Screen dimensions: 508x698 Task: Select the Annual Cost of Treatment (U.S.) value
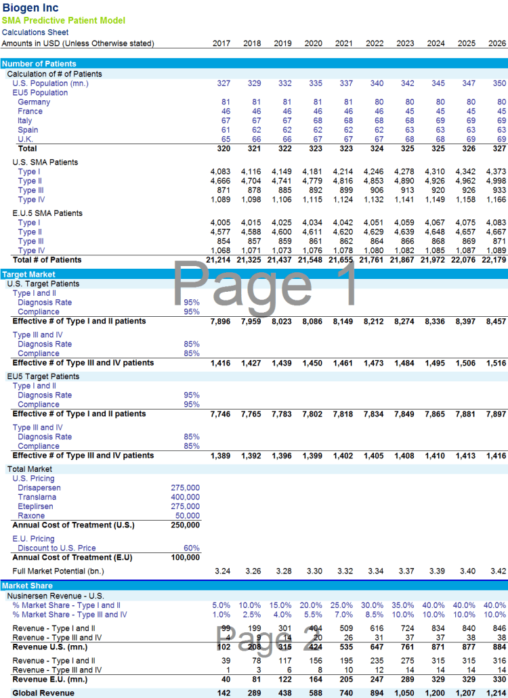point(184,525)
